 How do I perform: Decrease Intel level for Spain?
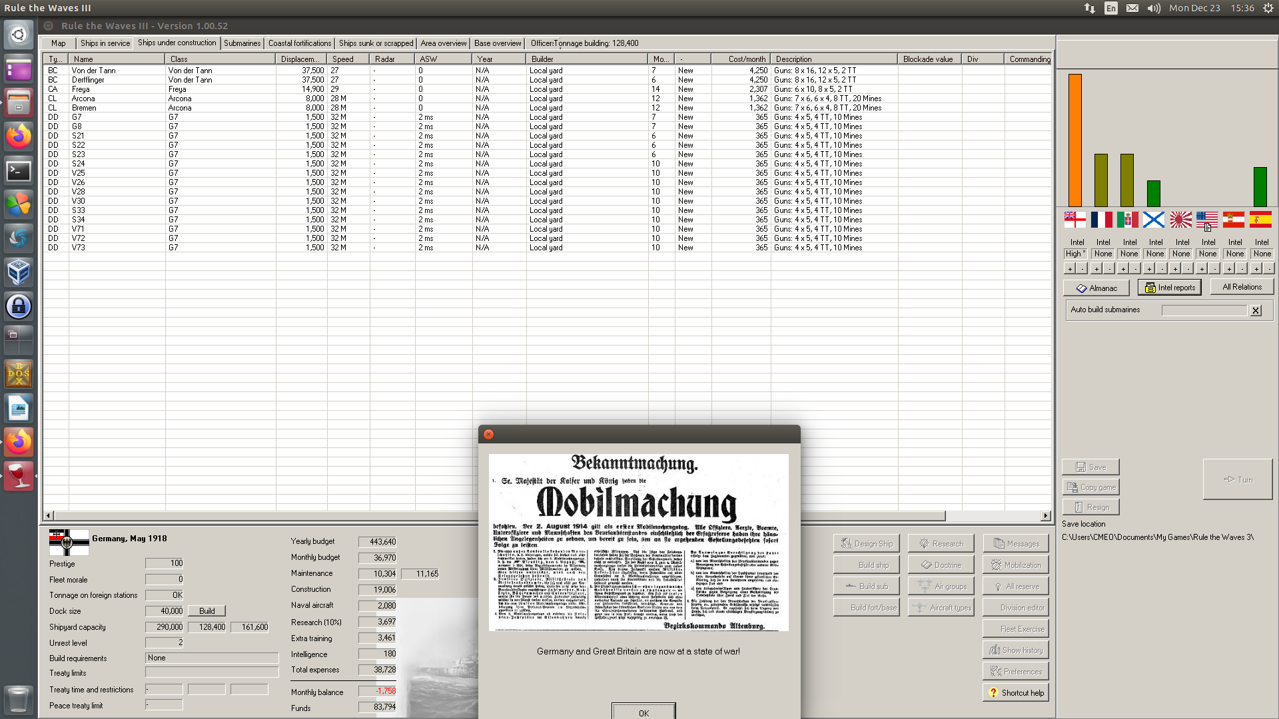(1268, 269)
